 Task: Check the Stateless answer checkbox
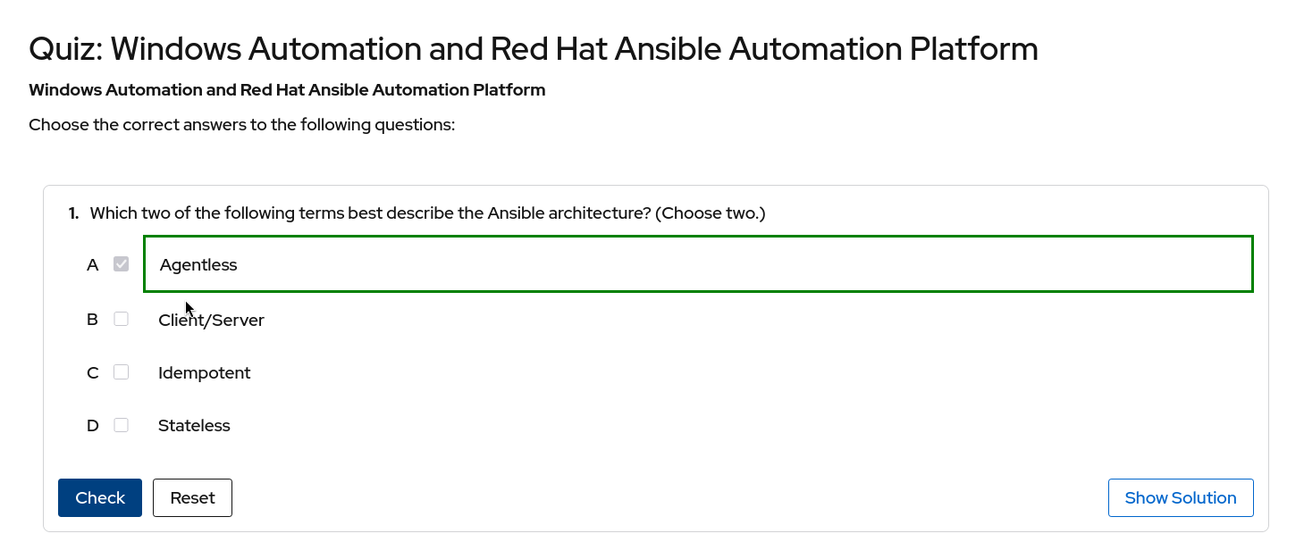click(x=122, y=425)
